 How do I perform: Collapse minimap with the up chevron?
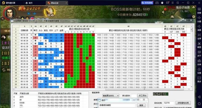point(193,8)
